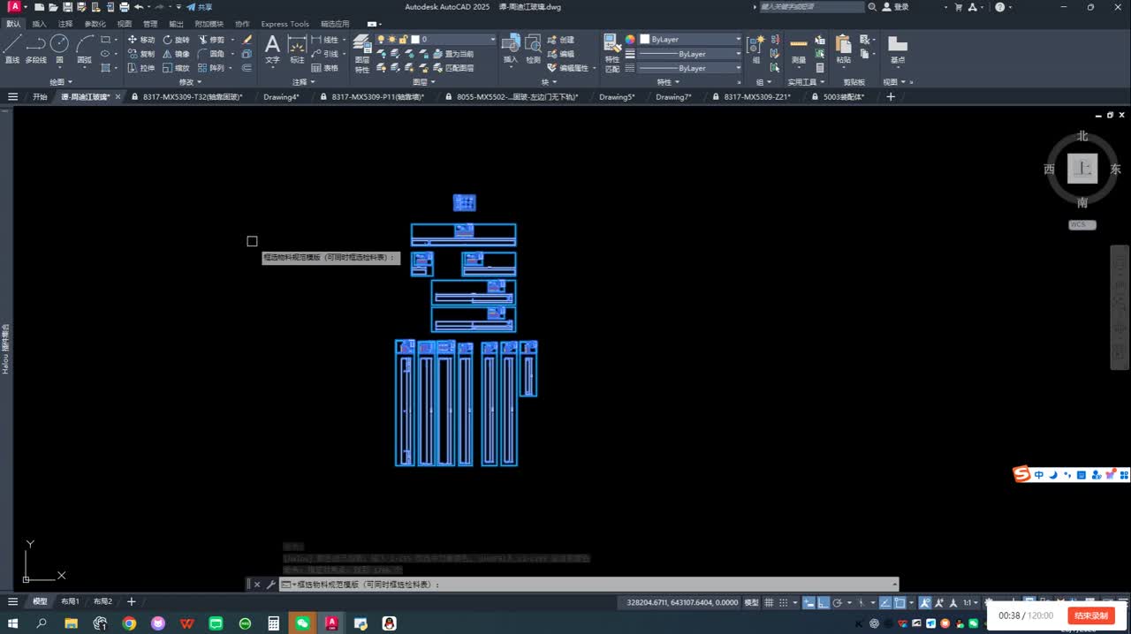The image size is (1131, 634).
Task: Click the object color wheel swatch
Action: pyautogui.click(x=630, y=40)
